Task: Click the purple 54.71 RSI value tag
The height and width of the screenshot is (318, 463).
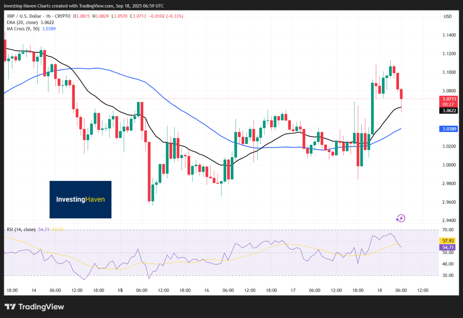Action: pyautogui.click(x=448, y=248)
